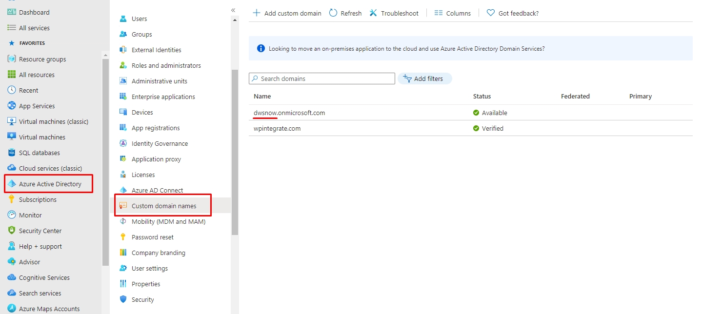Click the SQL databases icon

(12, 153)
